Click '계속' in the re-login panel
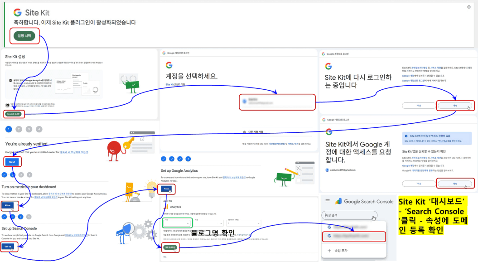Screen dimensions: 478x262 pyautogui.click(x=455, y=106)
